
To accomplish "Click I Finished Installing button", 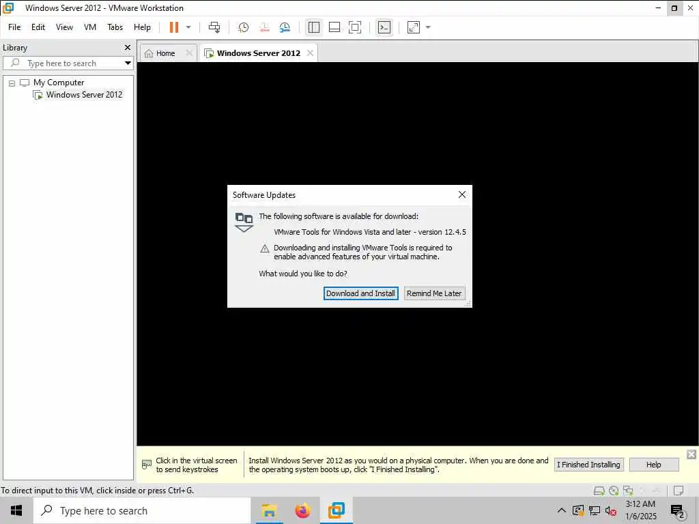I will tap(588, 465).
